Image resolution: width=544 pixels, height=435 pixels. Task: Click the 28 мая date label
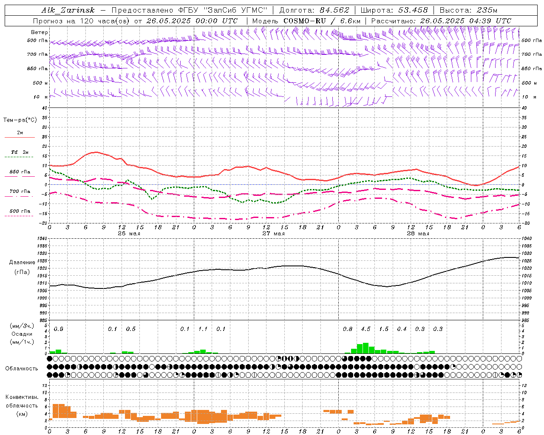(418, 234)
